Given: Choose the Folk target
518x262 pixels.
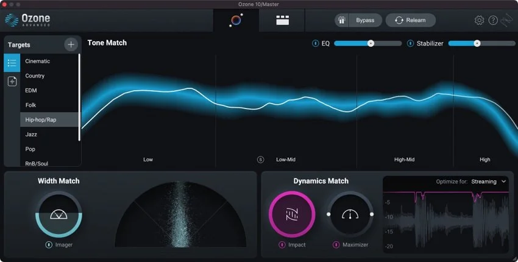Looking at the screenshot, I should 49,105.
